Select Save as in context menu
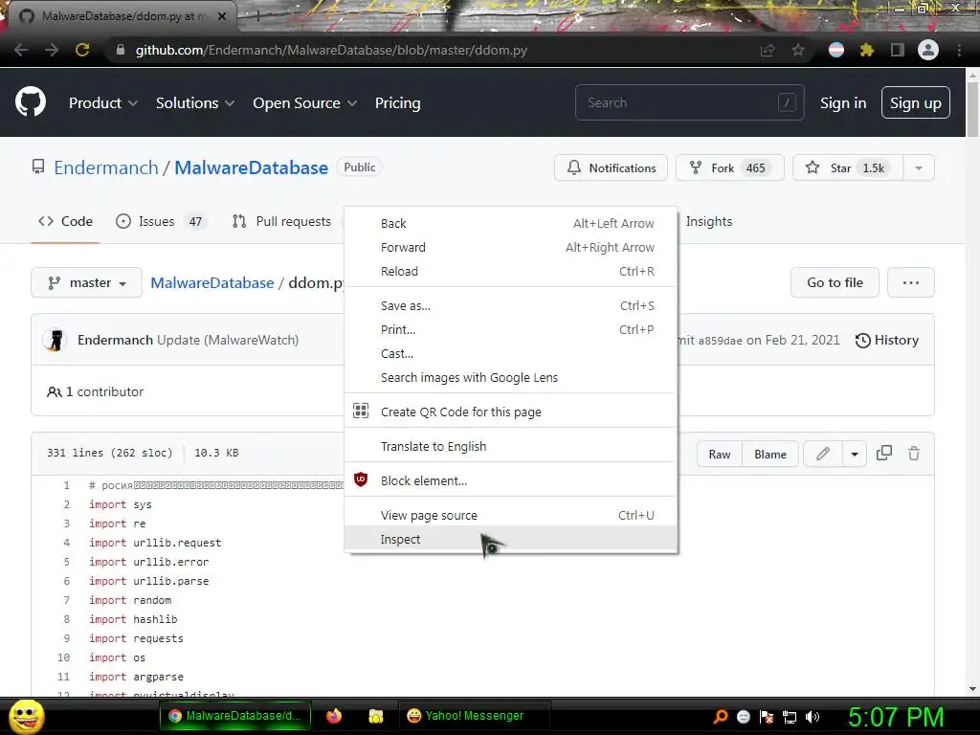Image resolution: width=980 pixels, height=735 pixels. [511, 305]
